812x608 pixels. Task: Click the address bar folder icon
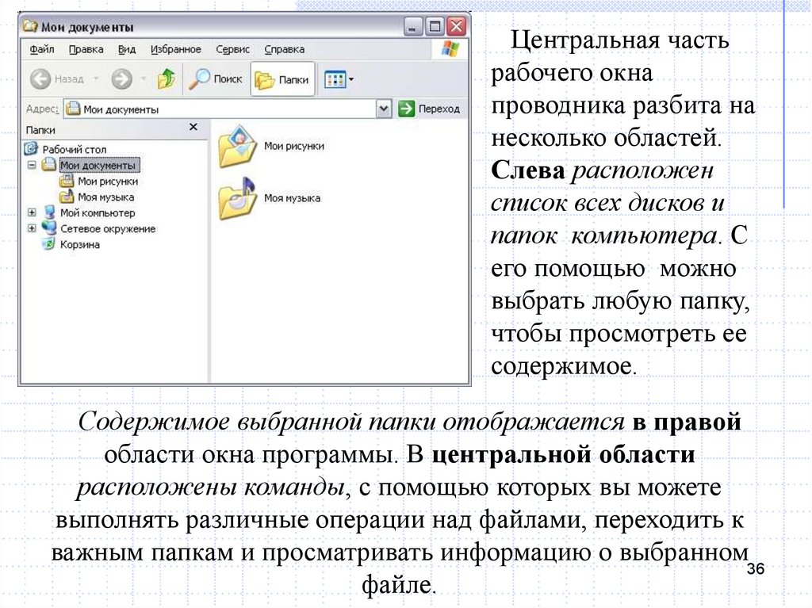click(74, 109)
